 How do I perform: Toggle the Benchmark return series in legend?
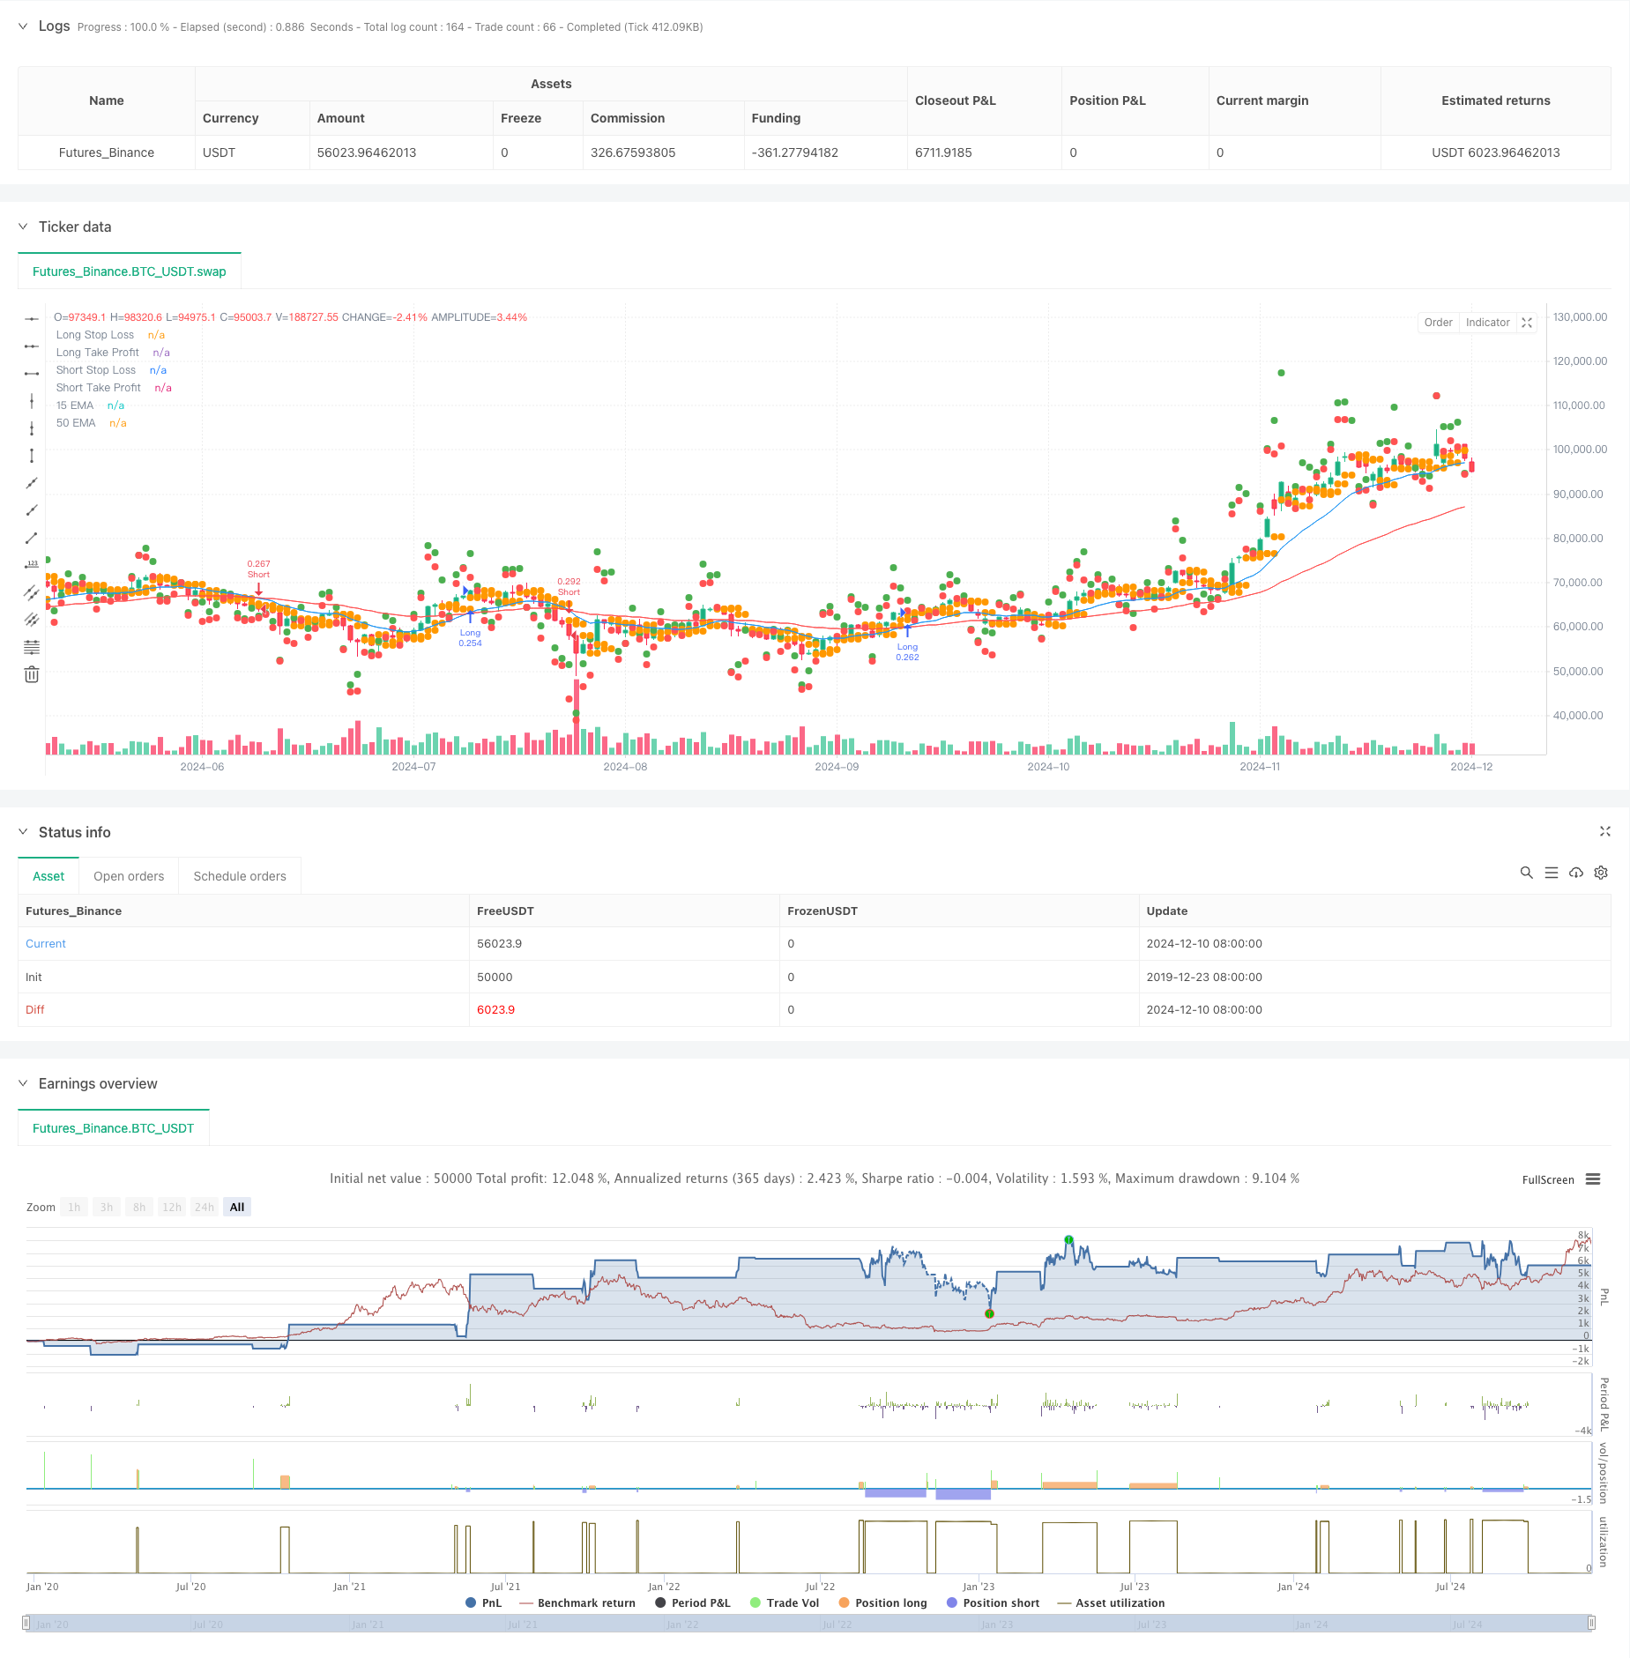pyautogui.click(x=577, y=1602)
